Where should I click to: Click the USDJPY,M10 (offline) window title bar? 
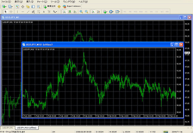click(x=89, y=44)
